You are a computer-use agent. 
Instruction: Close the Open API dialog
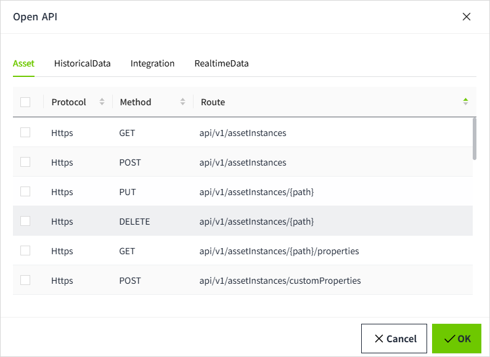point(467,17)
